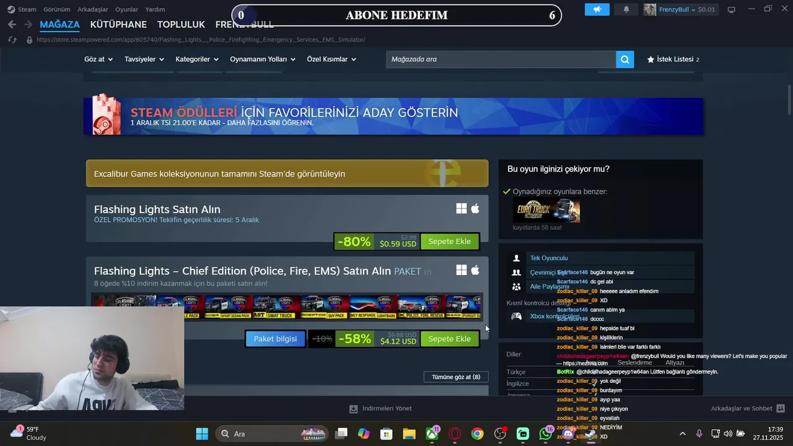This screenshot has width=793, height=446.
Task: Open the Görünüm menu
Action: [x=56, y=9]
